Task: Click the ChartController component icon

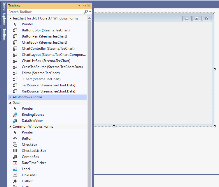Action: (x=15, y=49)
